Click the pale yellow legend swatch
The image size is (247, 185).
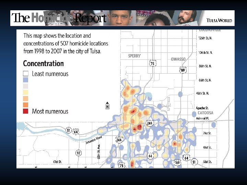tap(25, 92)
